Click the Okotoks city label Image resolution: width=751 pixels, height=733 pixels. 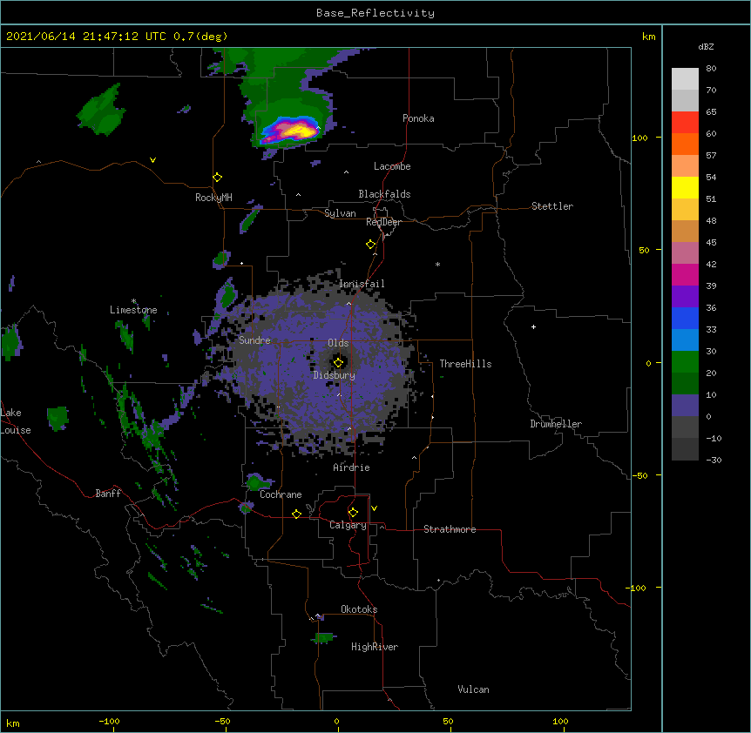click(359, 609)
